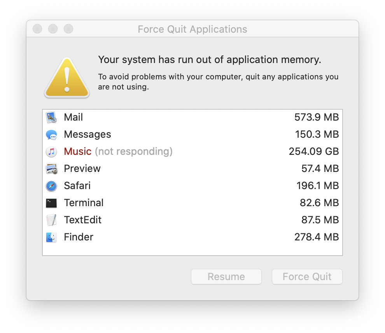Click the TextEdit notepad icon
385x333 pixels.
pyautogui.click(x=51, y=220)
